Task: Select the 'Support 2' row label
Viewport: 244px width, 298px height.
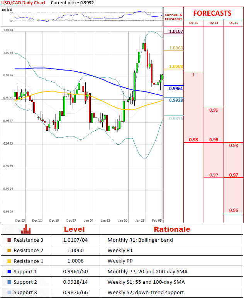Action: click(25, 282)
